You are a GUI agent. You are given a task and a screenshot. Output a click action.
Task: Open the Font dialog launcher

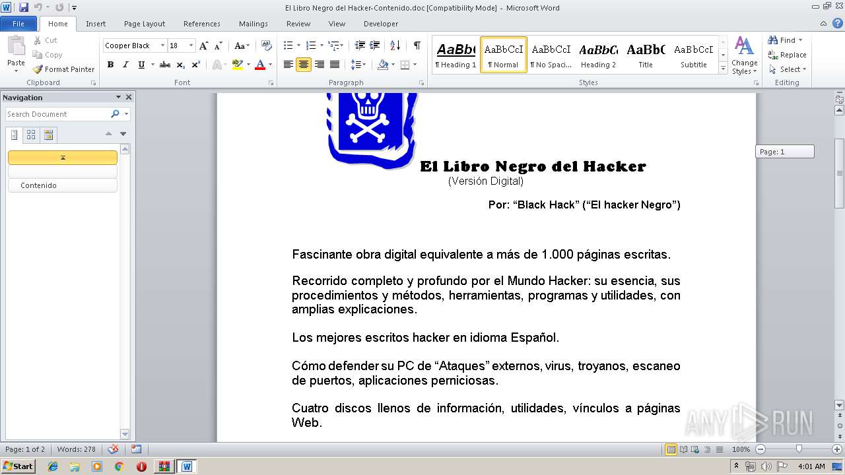pos(271,83)
